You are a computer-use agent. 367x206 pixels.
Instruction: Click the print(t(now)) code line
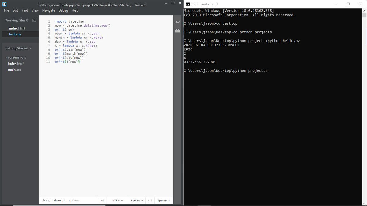(x=67, y=62)
